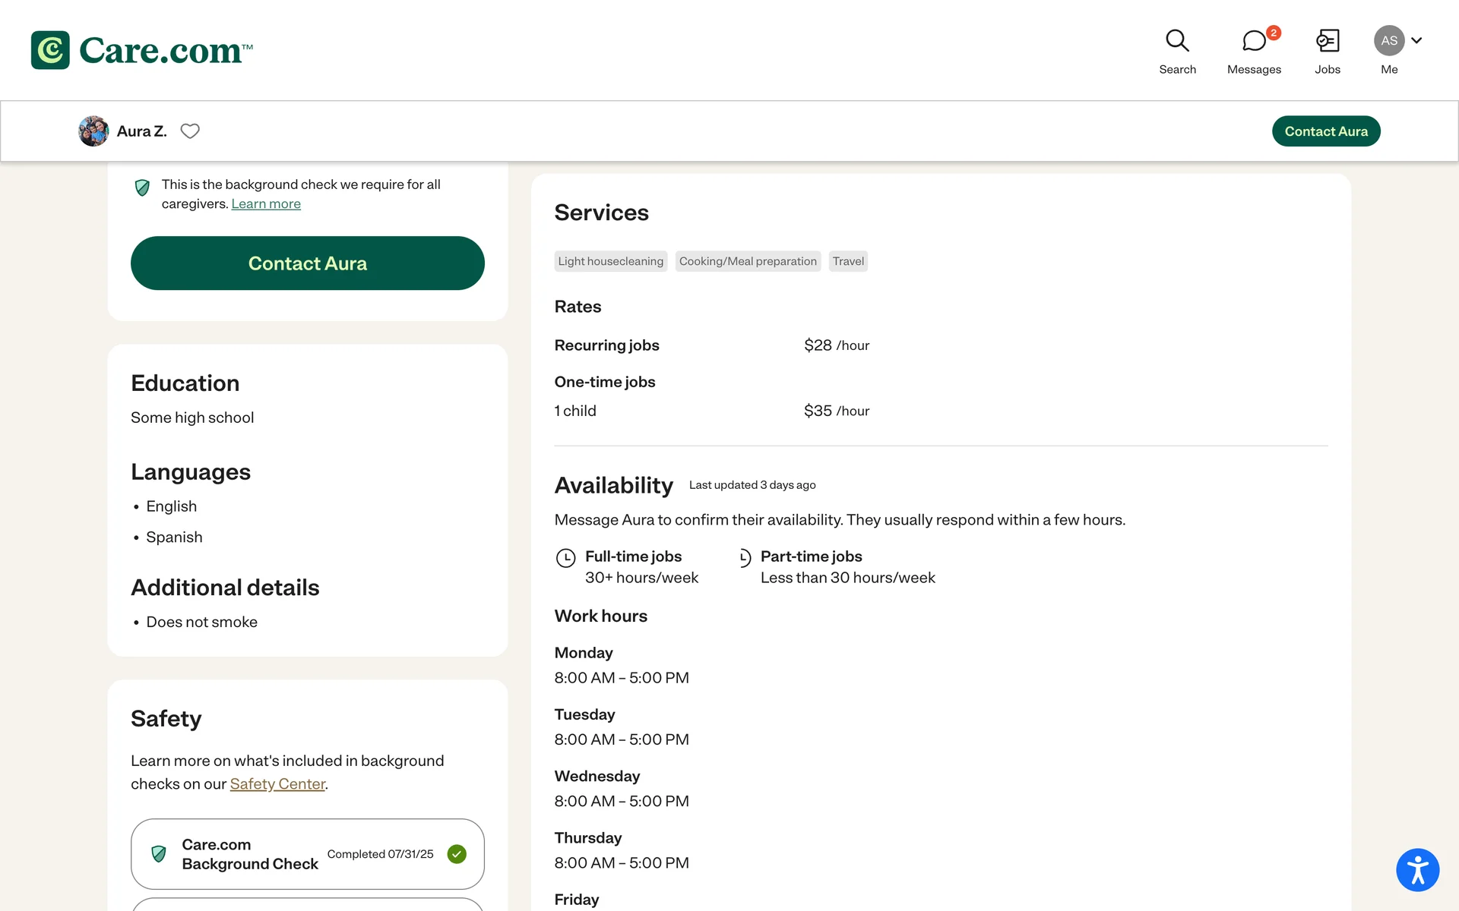This screenshot has height=911, width=1459.
Task: Open Learn more background check link
Action: pyautogui.click(x=266, y=204)
